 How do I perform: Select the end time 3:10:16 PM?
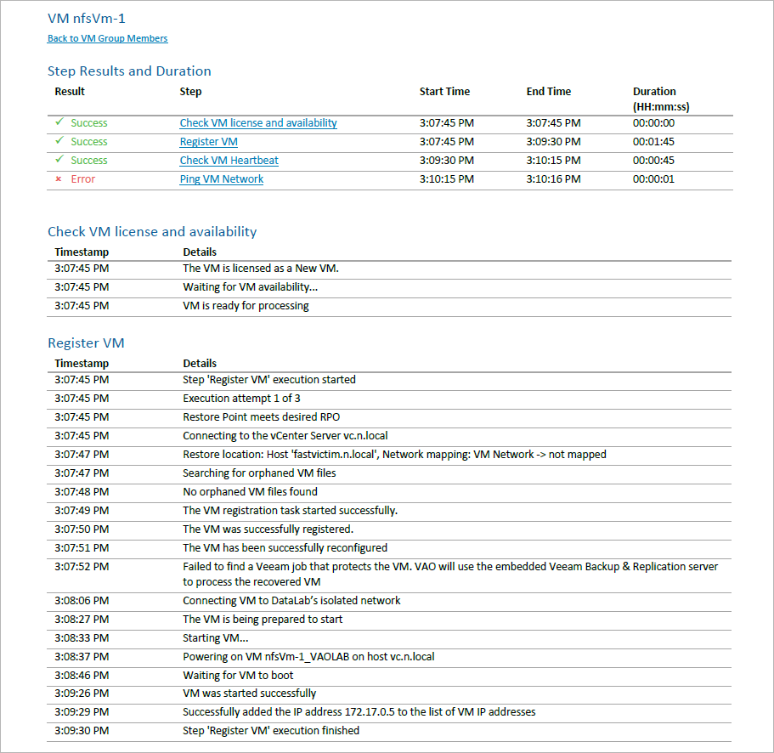[x=553, y=179]
